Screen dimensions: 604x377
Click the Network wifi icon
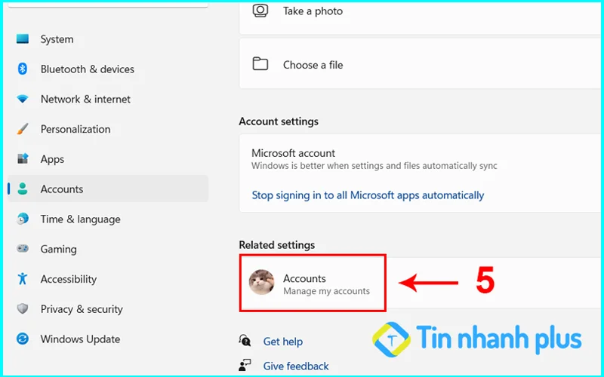click(x=23, y=100)
